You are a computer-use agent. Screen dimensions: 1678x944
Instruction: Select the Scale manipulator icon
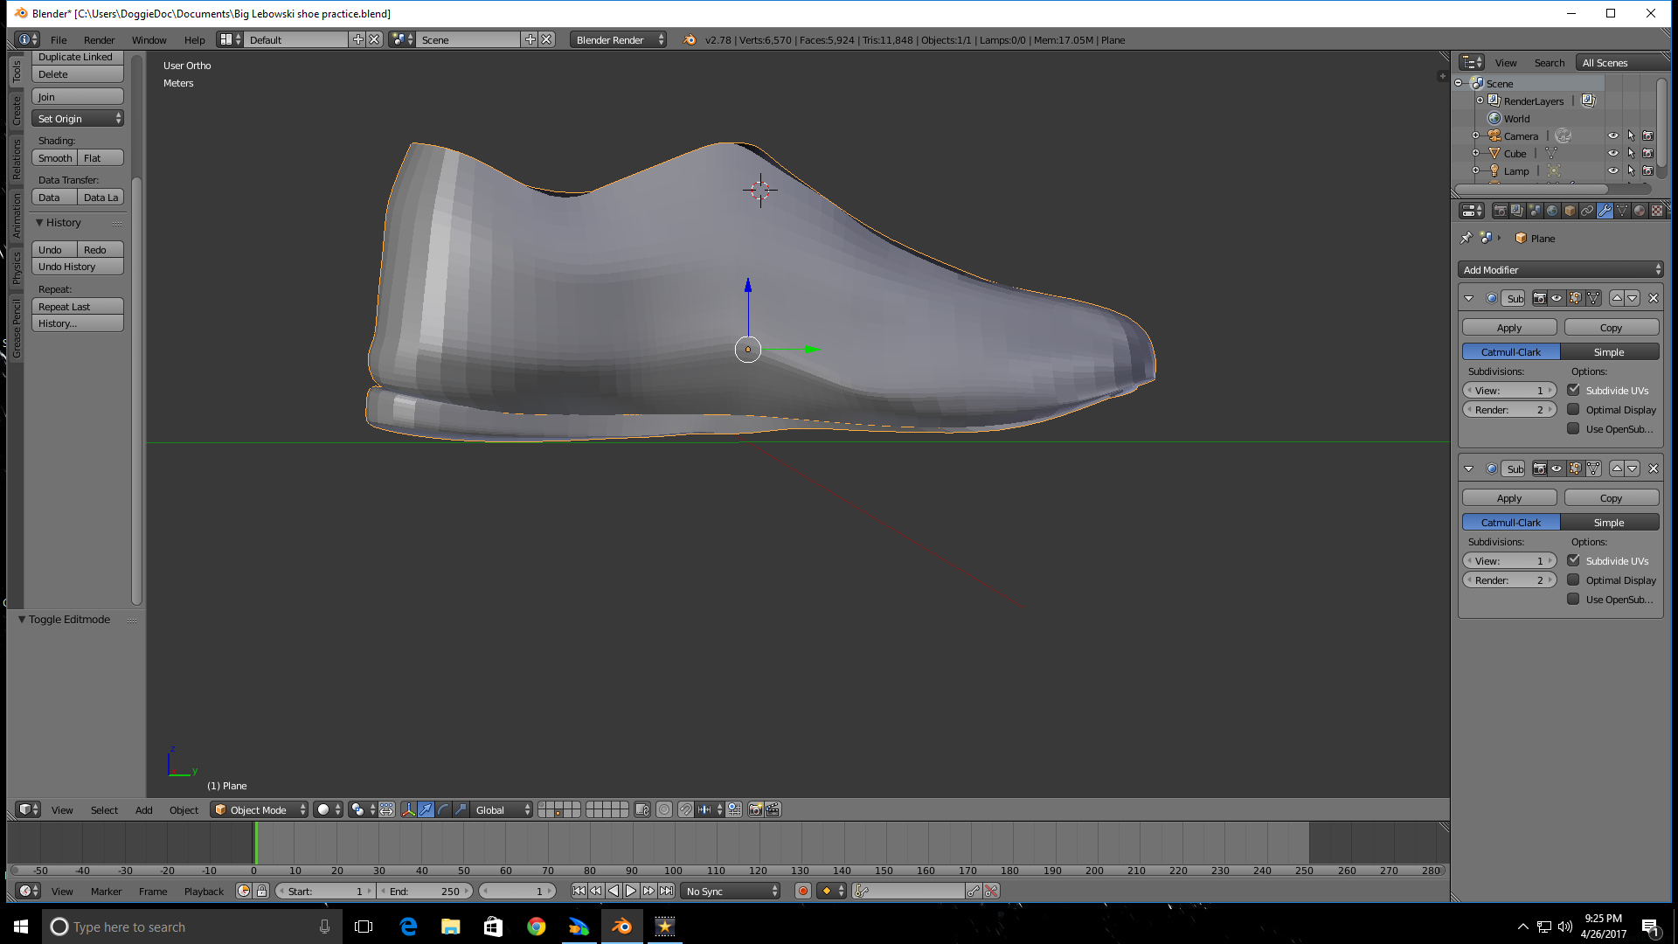pyautogui.click(x=461, y=810)
